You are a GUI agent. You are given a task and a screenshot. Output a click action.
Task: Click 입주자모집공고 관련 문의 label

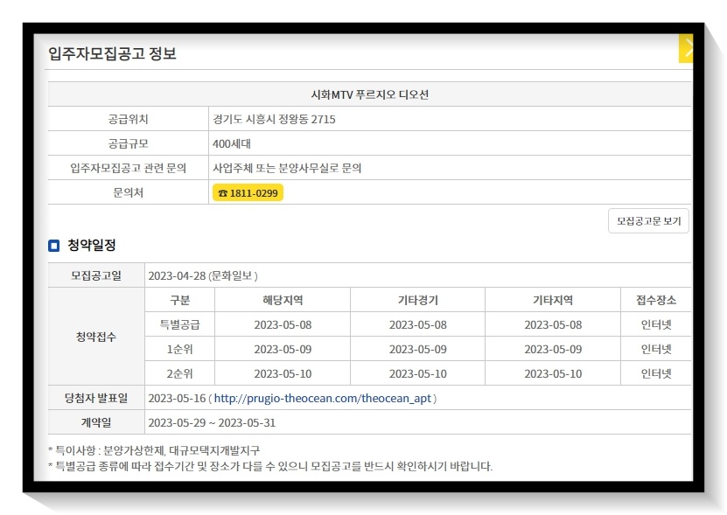click(128, 168)
